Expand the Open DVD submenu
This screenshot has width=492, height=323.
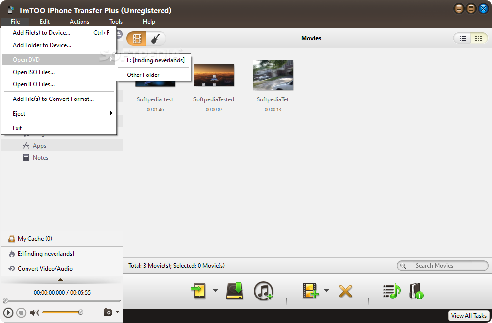pyautogui.click(x=59, y=59)
